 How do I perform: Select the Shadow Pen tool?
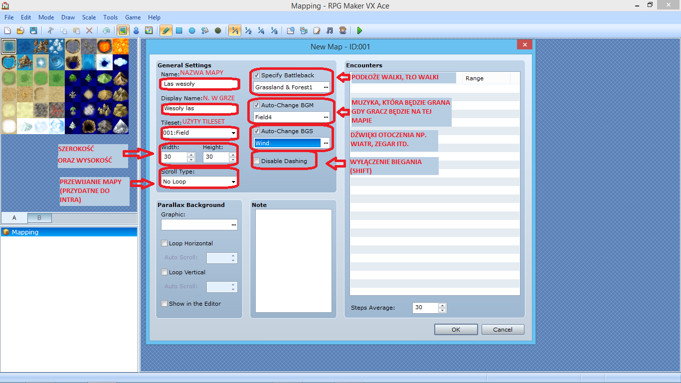click(218, 30)
